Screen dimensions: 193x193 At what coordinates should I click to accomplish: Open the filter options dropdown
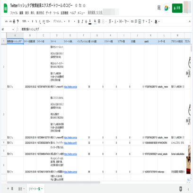(x=145, y=21)
